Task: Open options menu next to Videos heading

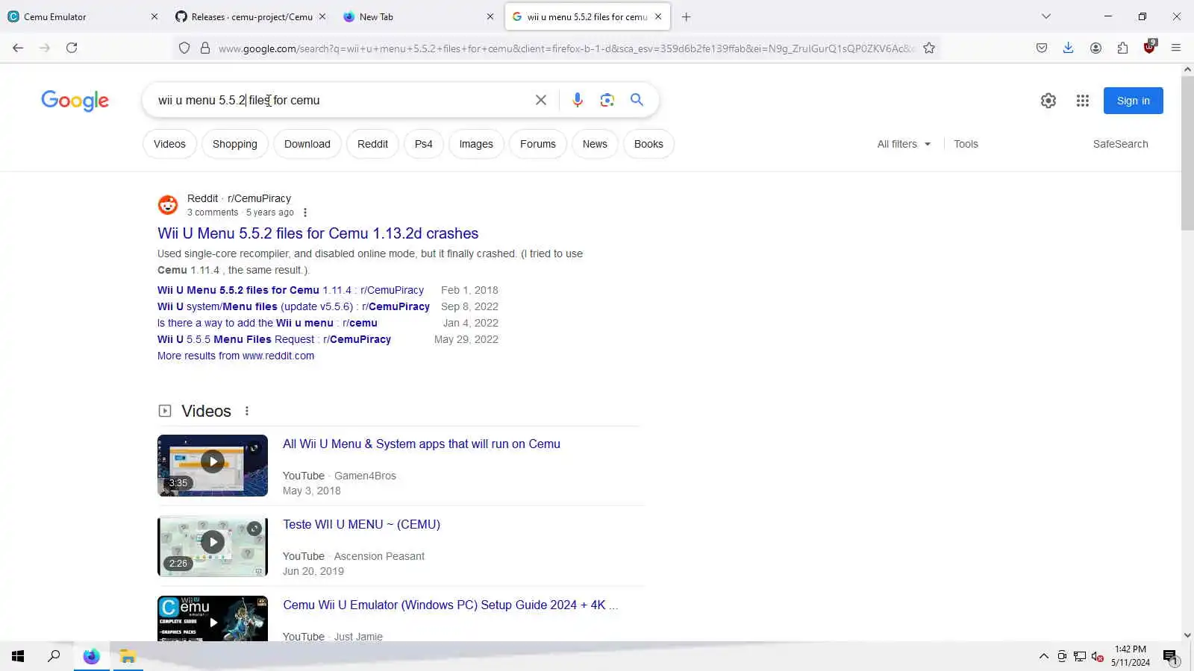Action: 247,411
